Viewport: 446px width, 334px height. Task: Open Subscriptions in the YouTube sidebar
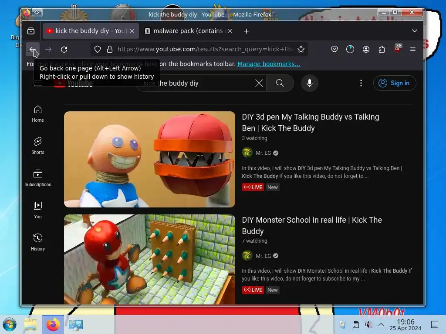38,178
